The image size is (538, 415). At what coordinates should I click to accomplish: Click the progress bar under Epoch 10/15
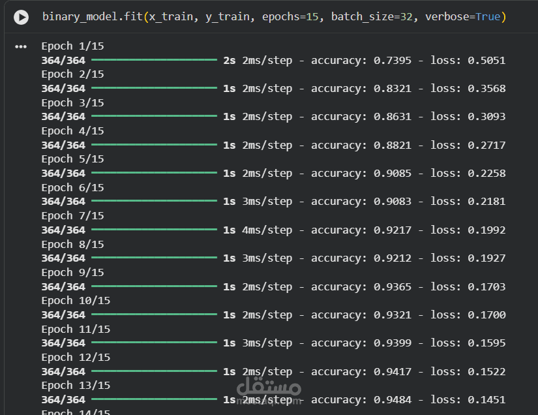point(154,315)
